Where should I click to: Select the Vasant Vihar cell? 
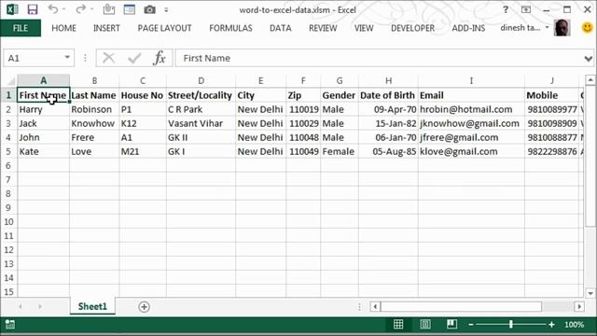pos(201,123)
